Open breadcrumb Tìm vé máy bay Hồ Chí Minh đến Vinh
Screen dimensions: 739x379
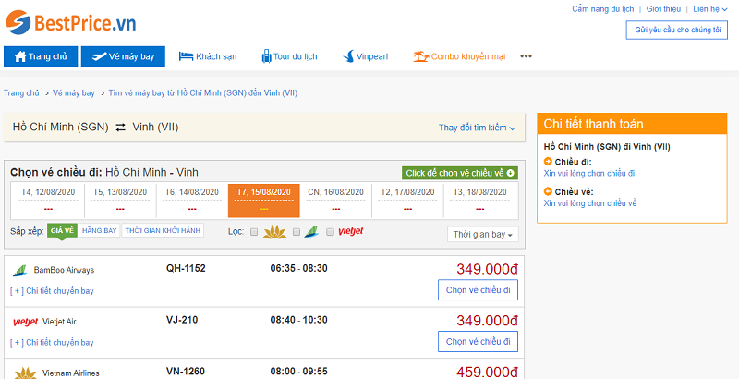pos(202,92)
